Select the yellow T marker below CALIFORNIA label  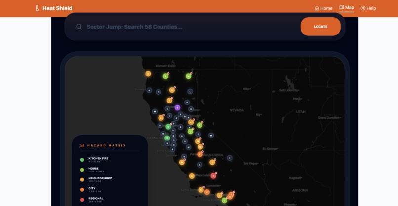212,162
